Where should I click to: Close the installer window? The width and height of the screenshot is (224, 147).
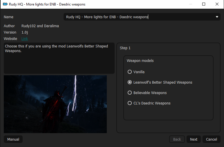pos(217,4)
